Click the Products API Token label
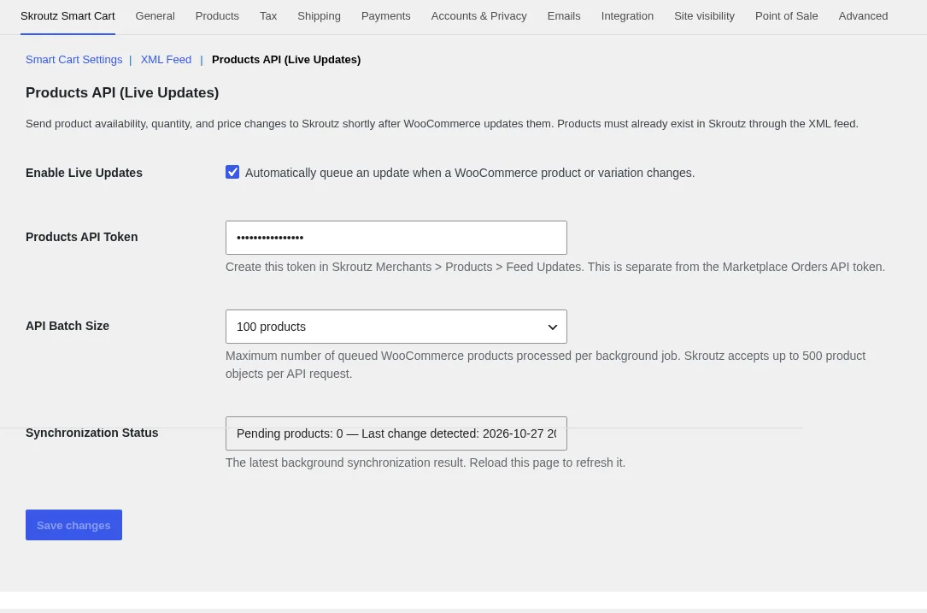 (x=81, y=237)
